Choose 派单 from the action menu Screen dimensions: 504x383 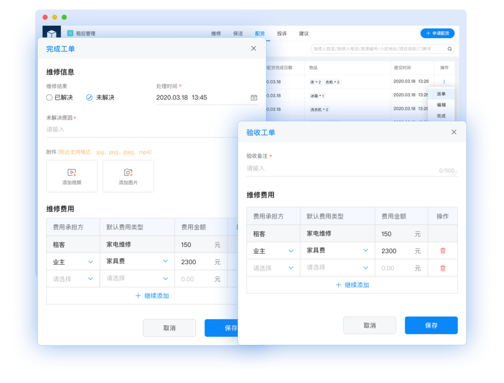[441, 94]
